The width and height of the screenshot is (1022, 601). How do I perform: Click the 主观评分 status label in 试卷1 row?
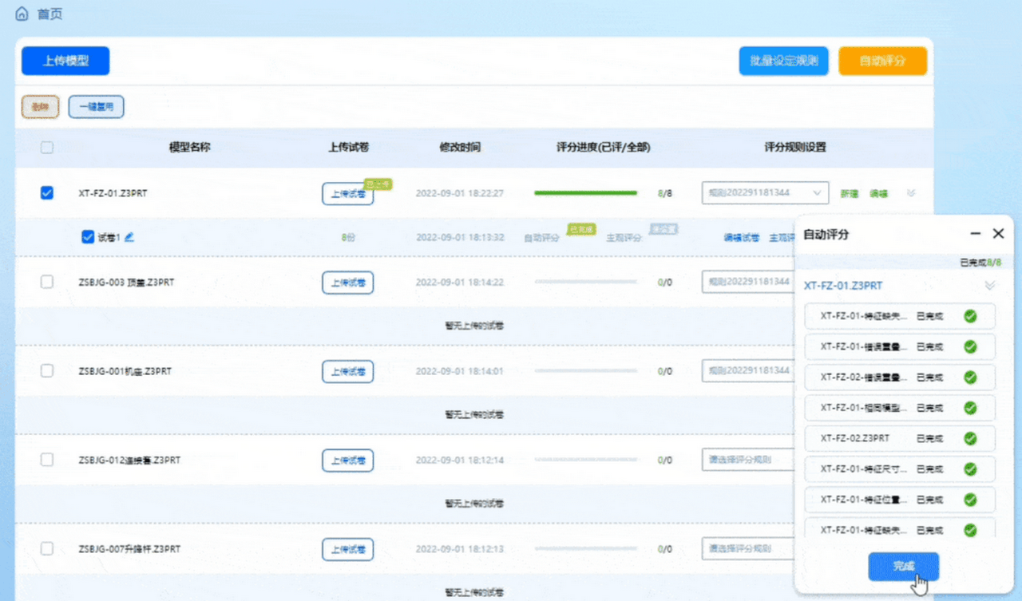624,238
